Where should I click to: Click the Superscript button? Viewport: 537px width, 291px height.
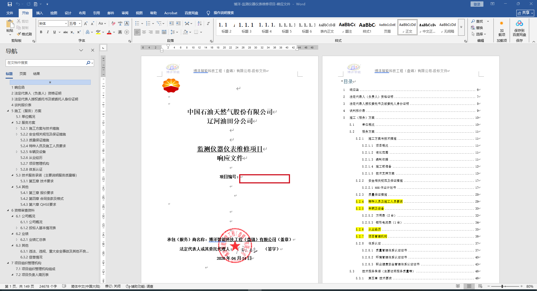point(79,32)
